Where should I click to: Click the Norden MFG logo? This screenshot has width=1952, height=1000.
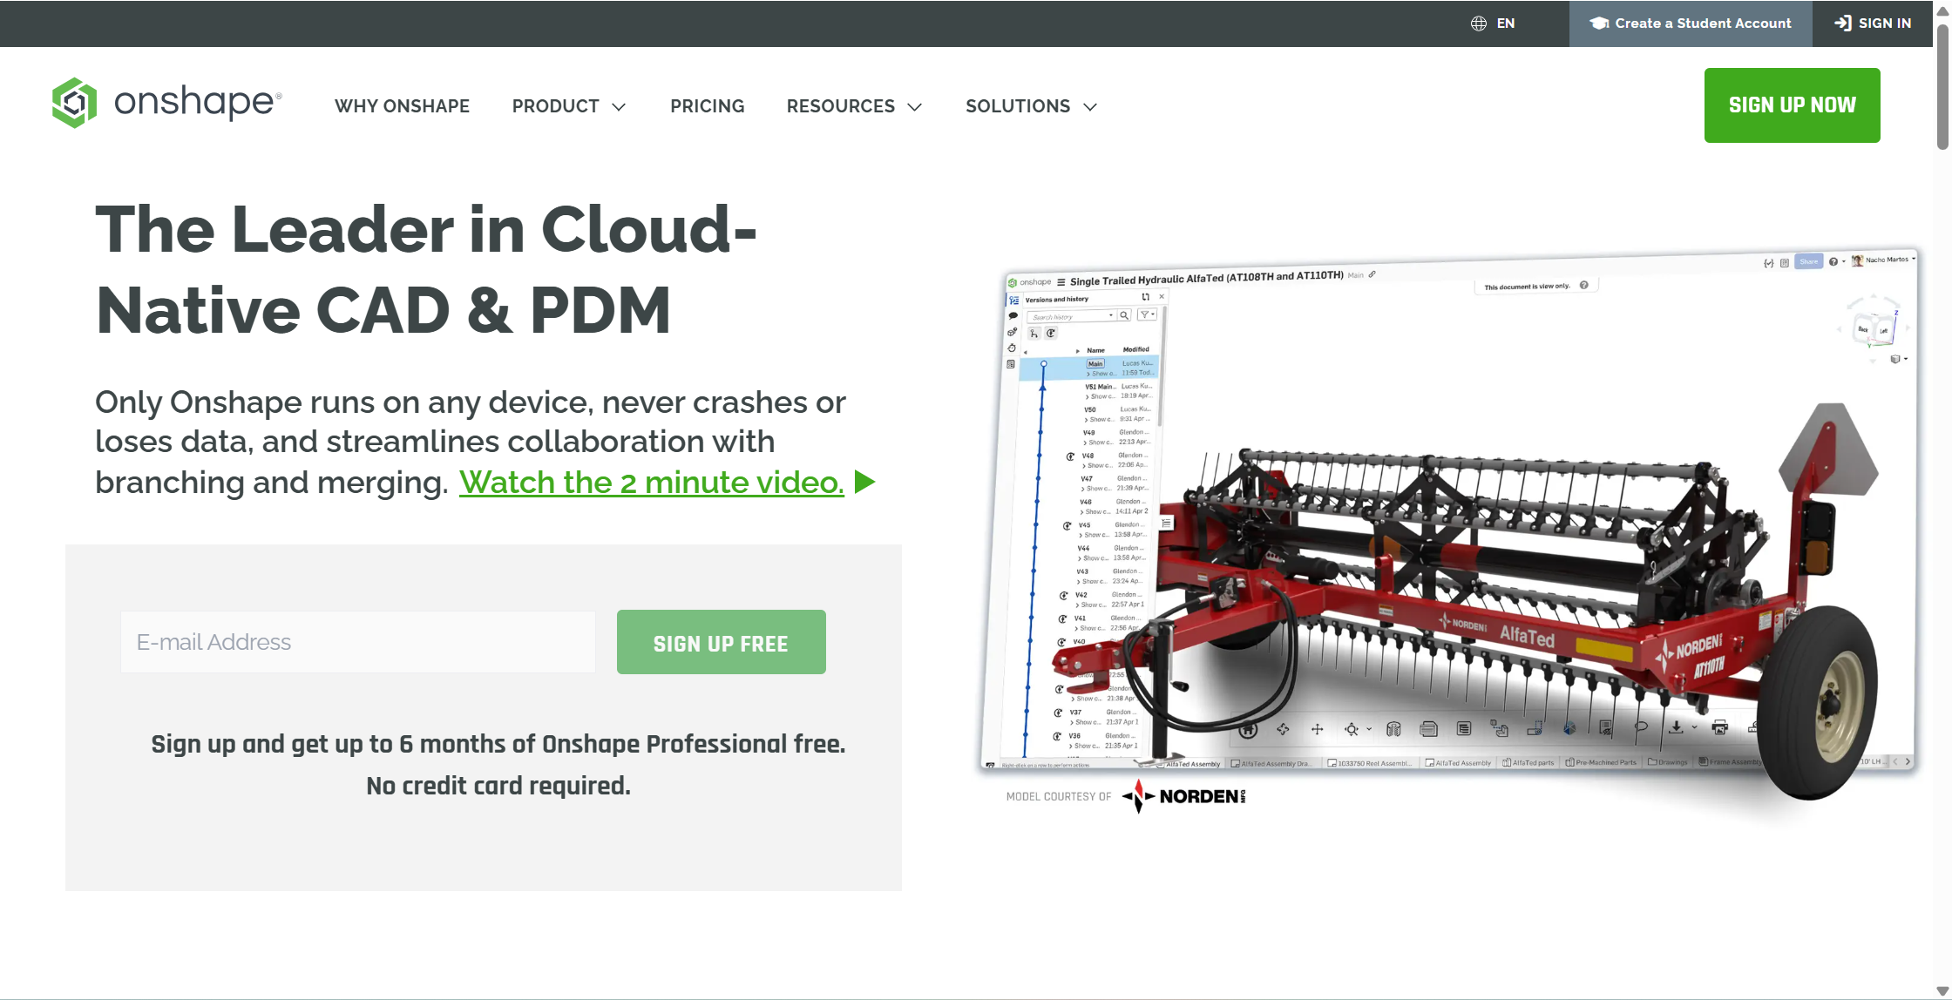pos(1183,796)
